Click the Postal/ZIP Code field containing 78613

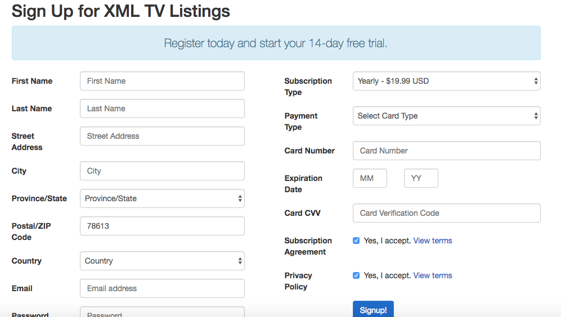pyautogui.click(x=162, y=226)
